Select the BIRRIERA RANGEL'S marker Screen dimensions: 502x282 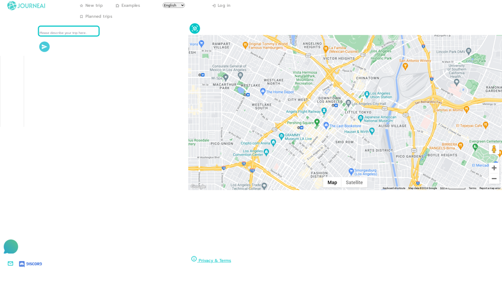[x=460, y=145]
